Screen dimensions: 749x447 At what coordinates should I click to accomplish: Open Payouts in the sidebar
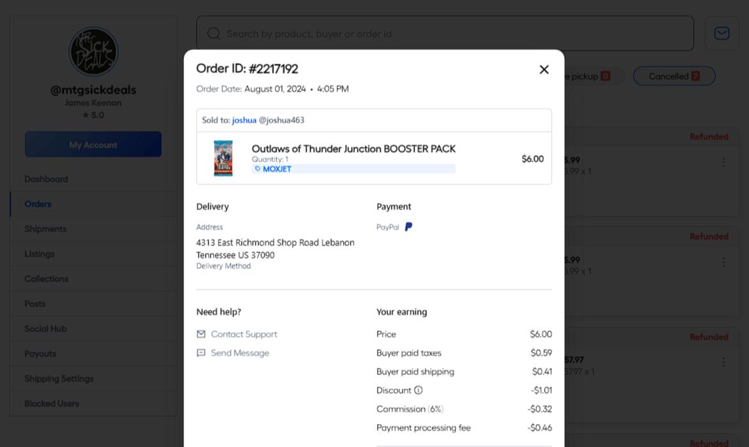[40, 354]
